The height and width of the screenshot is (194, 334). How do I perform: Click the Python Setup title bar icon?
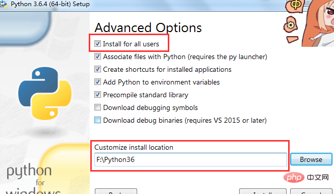[4, 4]
